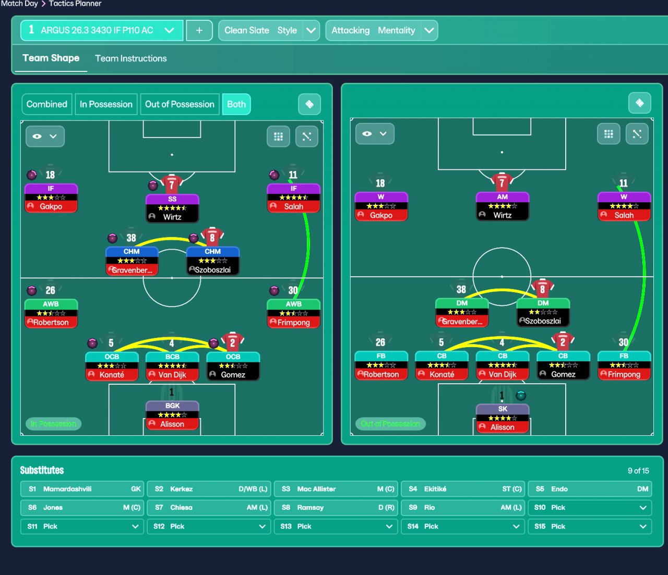The width and height of the screenshot is (668, 575).
Task: Select substitute S2 Kerkez
Action: (209, 489)
